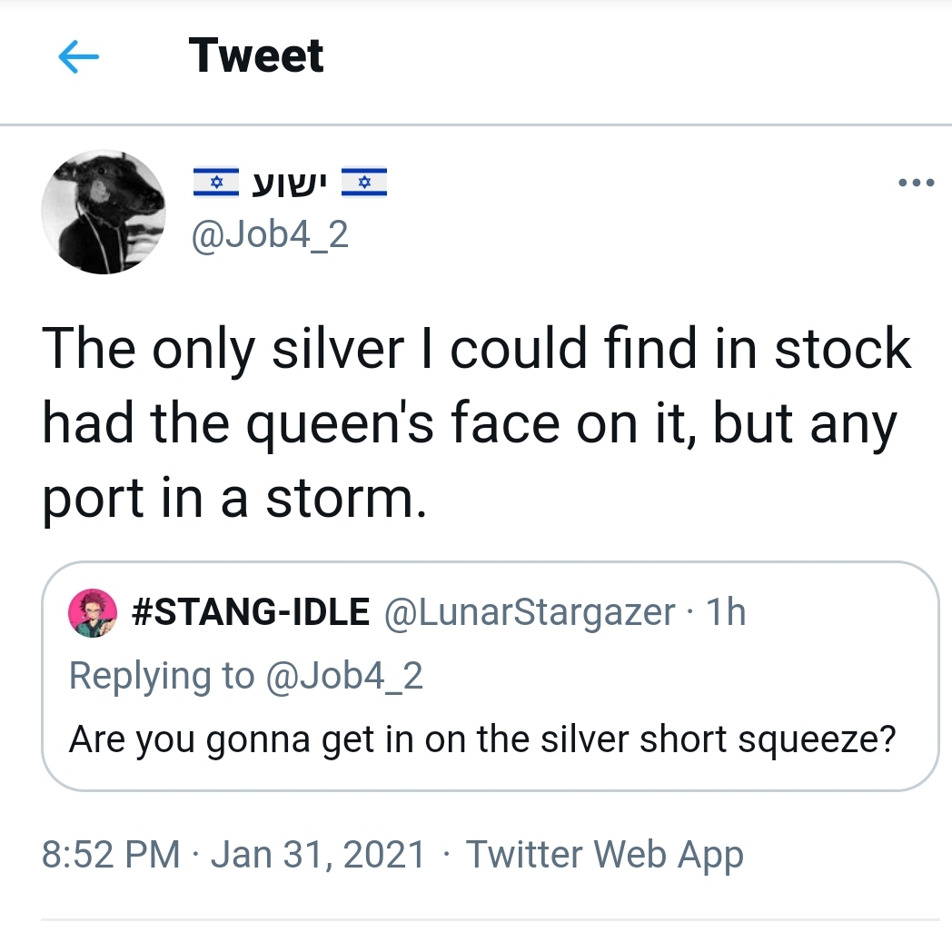
Task: Click the left flag emoji beside display name
Action: 216,183
